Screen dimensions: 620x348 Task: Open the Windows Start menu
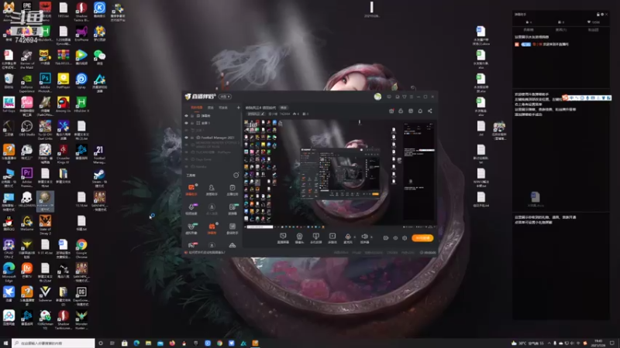(x=5, y=343)
